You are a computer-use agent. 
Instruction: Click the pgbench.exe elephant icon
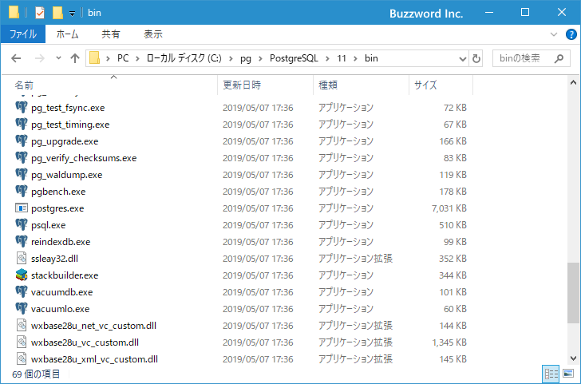[22, 192]
